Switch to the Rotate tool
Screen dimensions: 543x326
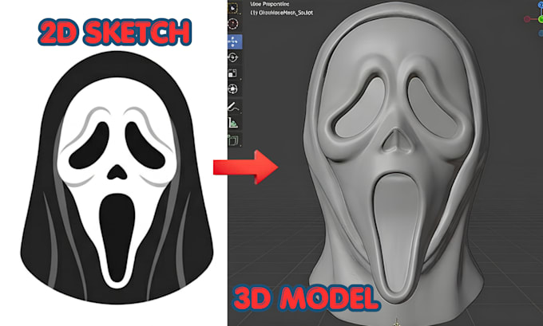[x=233, y=57]
